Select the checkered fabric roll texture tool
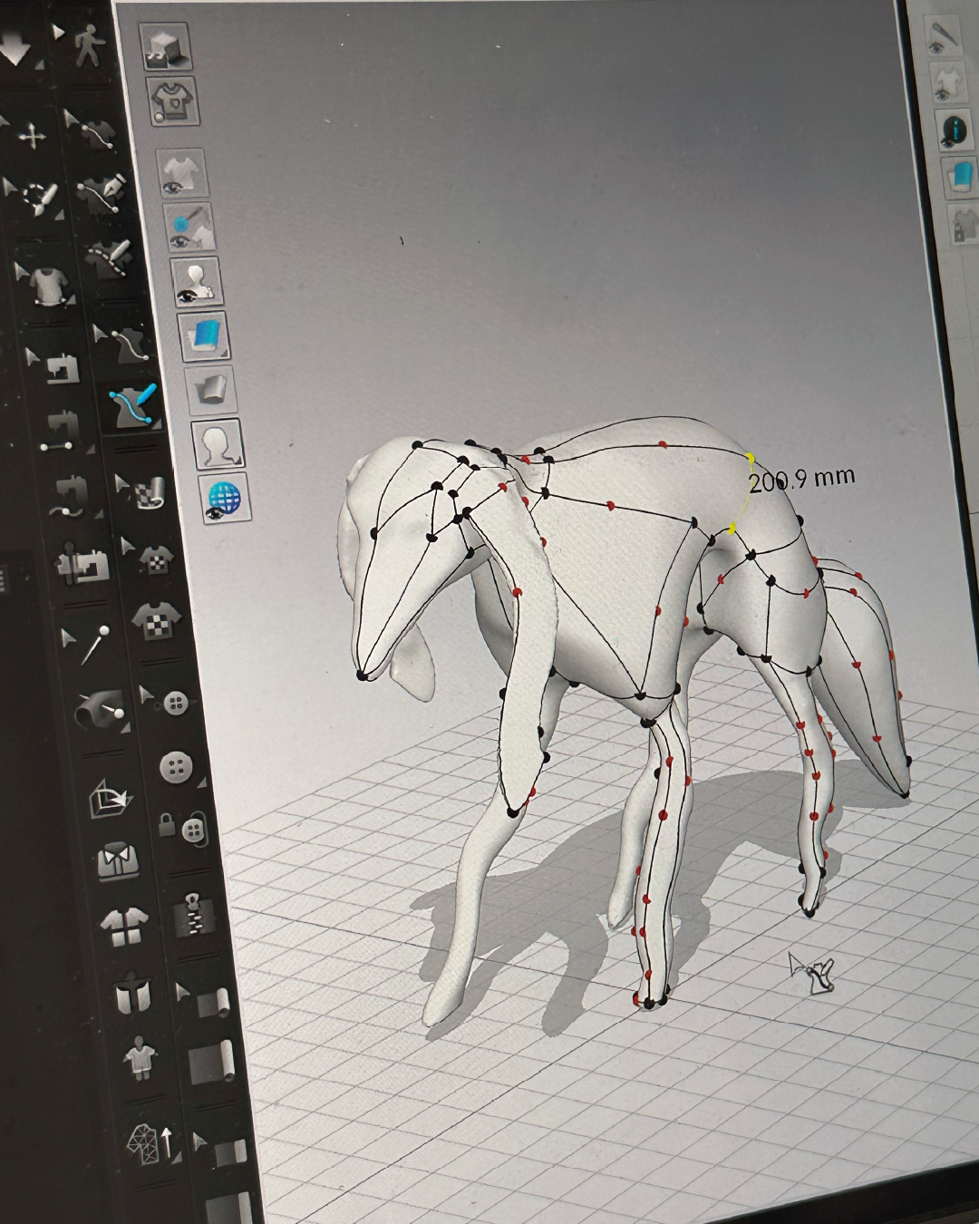979x1224 pixels. point(145,490)
